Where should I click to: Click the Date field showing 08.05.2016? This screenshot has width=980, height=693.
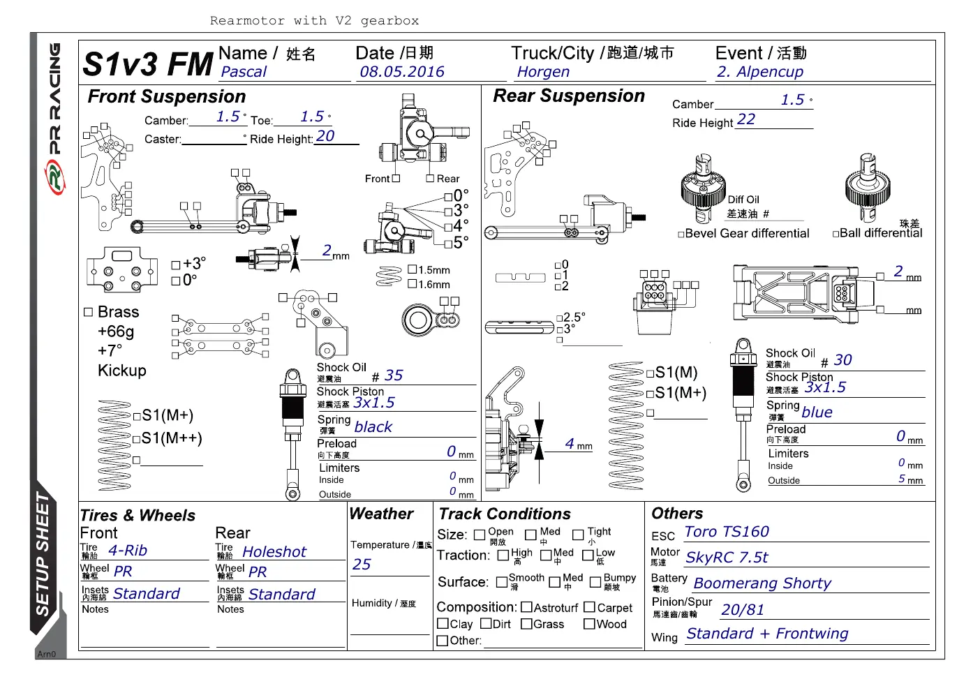click(x=431, y=73)
